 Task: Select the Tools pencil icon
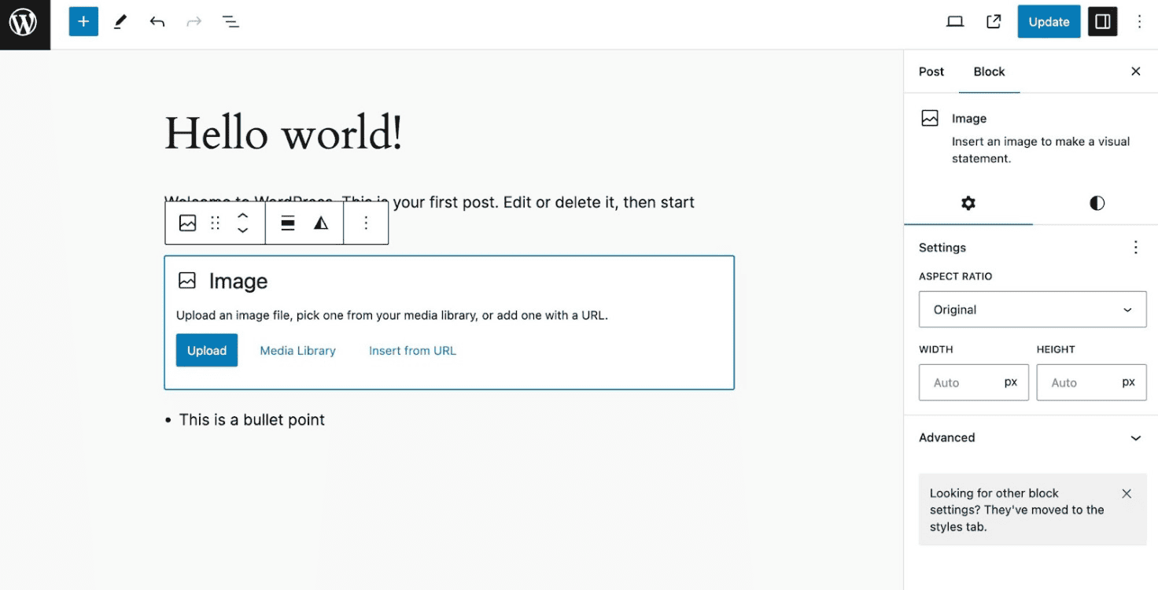pyautogui.click(x=120, y=21)
